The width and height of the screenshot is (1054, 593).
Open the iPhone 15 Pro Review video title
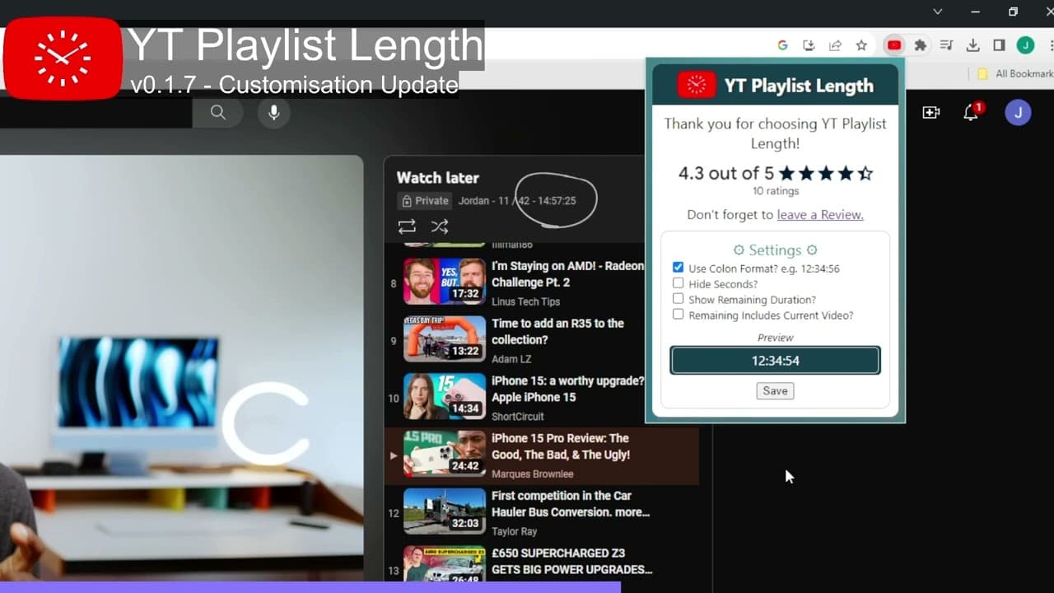561,446
